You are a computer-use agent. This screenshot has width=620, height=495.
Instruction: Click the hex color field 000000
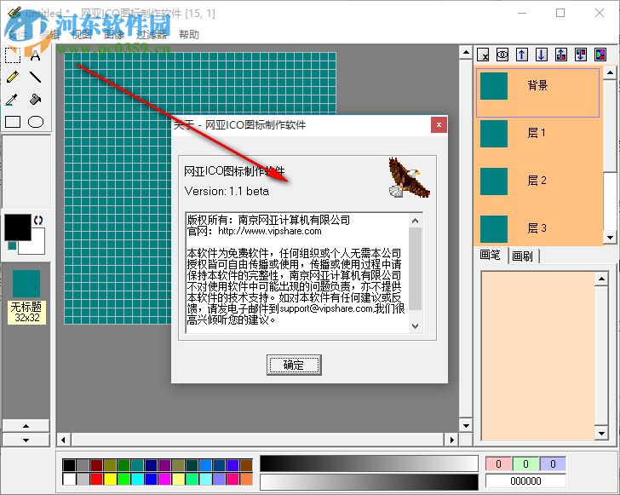tap(525, 481)
